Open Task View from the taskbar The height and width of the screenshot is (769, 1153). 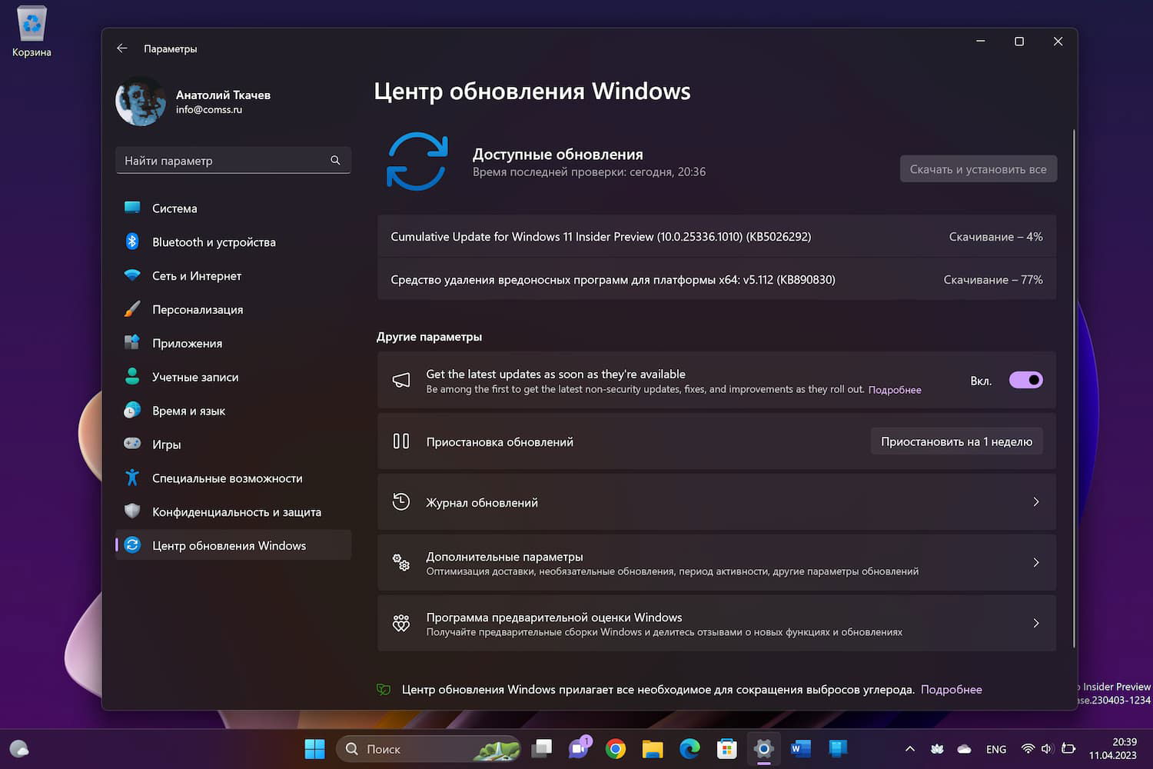click(542, 749)
